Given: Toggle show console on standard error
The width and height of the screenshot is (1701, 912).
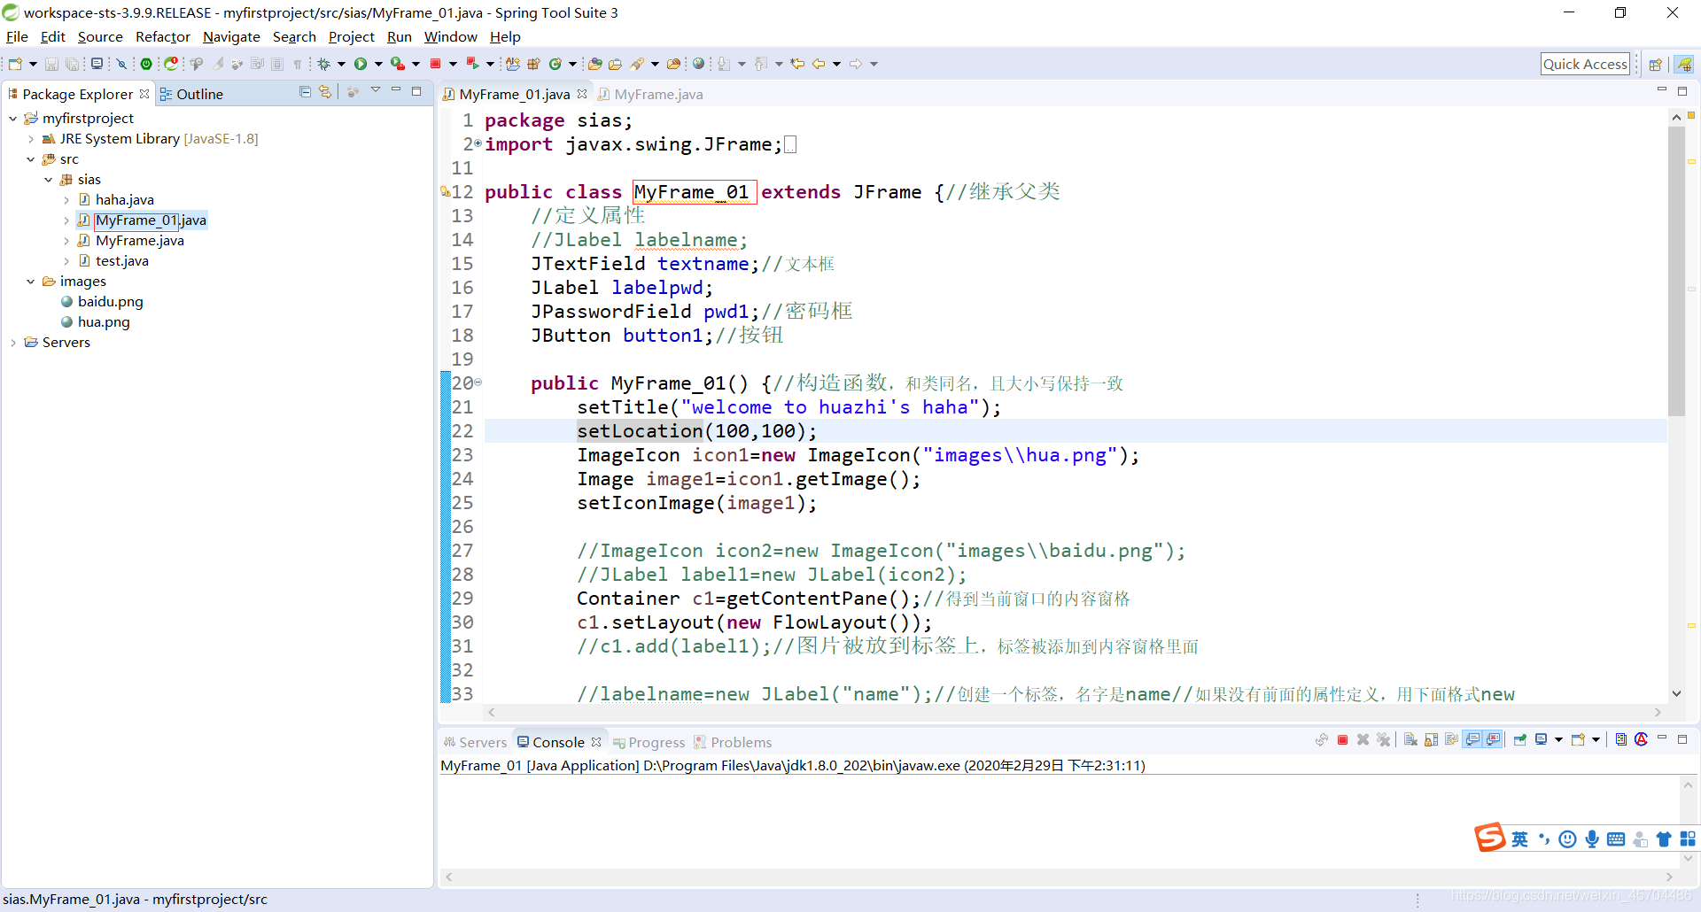Looking at the screenshot, I should click(1493, 740).
